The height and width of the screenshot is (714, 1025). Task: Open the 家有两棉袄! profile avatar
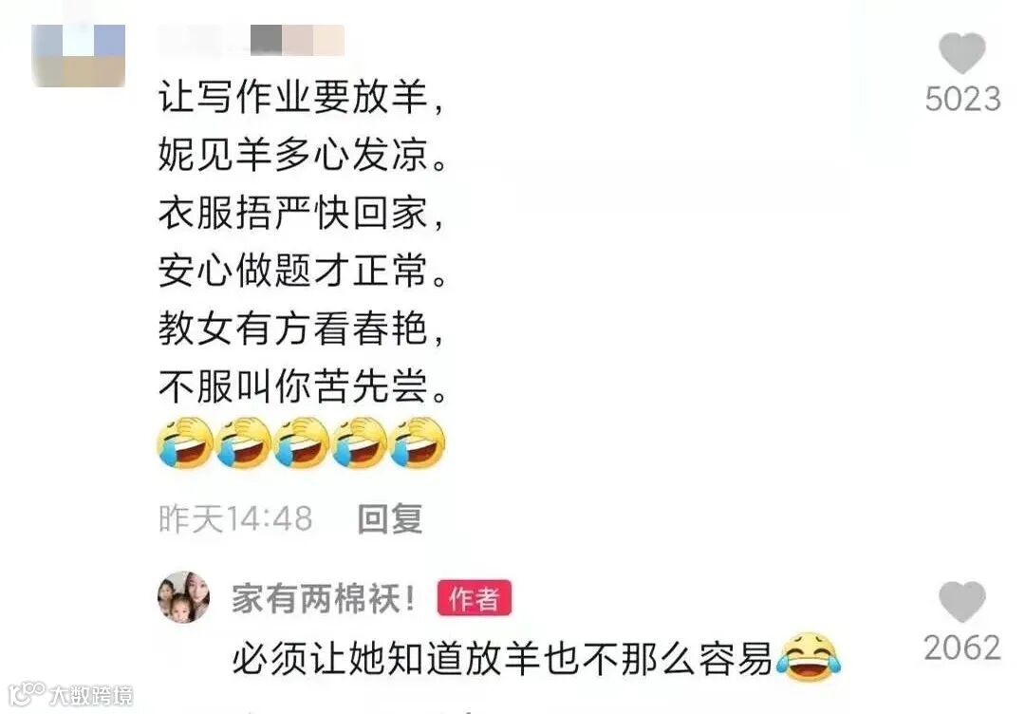click(184, 597)
